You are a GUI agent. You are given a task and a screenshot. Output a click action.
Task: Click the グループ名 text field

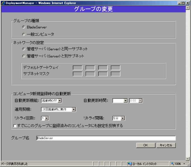(106, 138)
